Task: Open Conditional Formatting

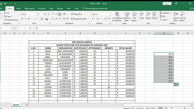Action: point(117,17)
